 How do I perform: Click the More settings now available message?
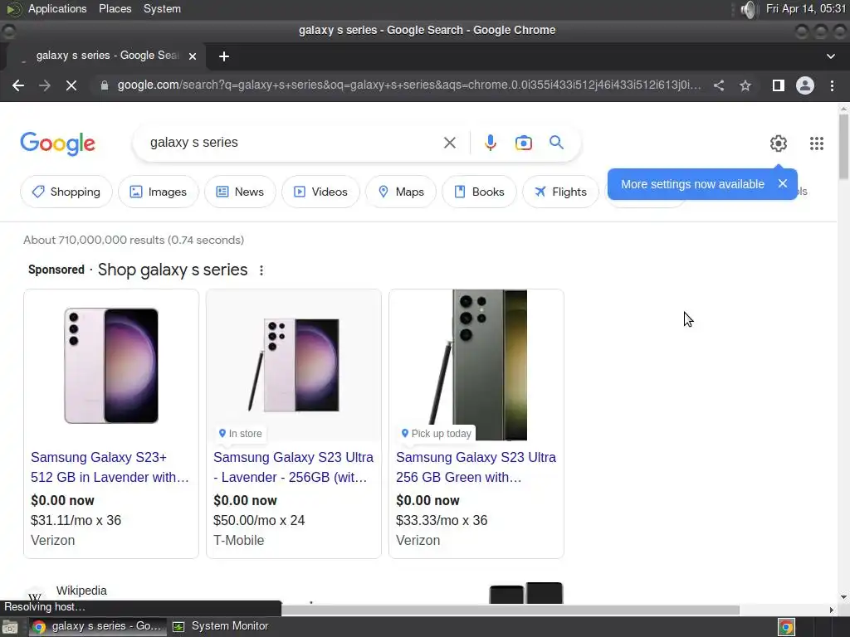coord(692,184)
